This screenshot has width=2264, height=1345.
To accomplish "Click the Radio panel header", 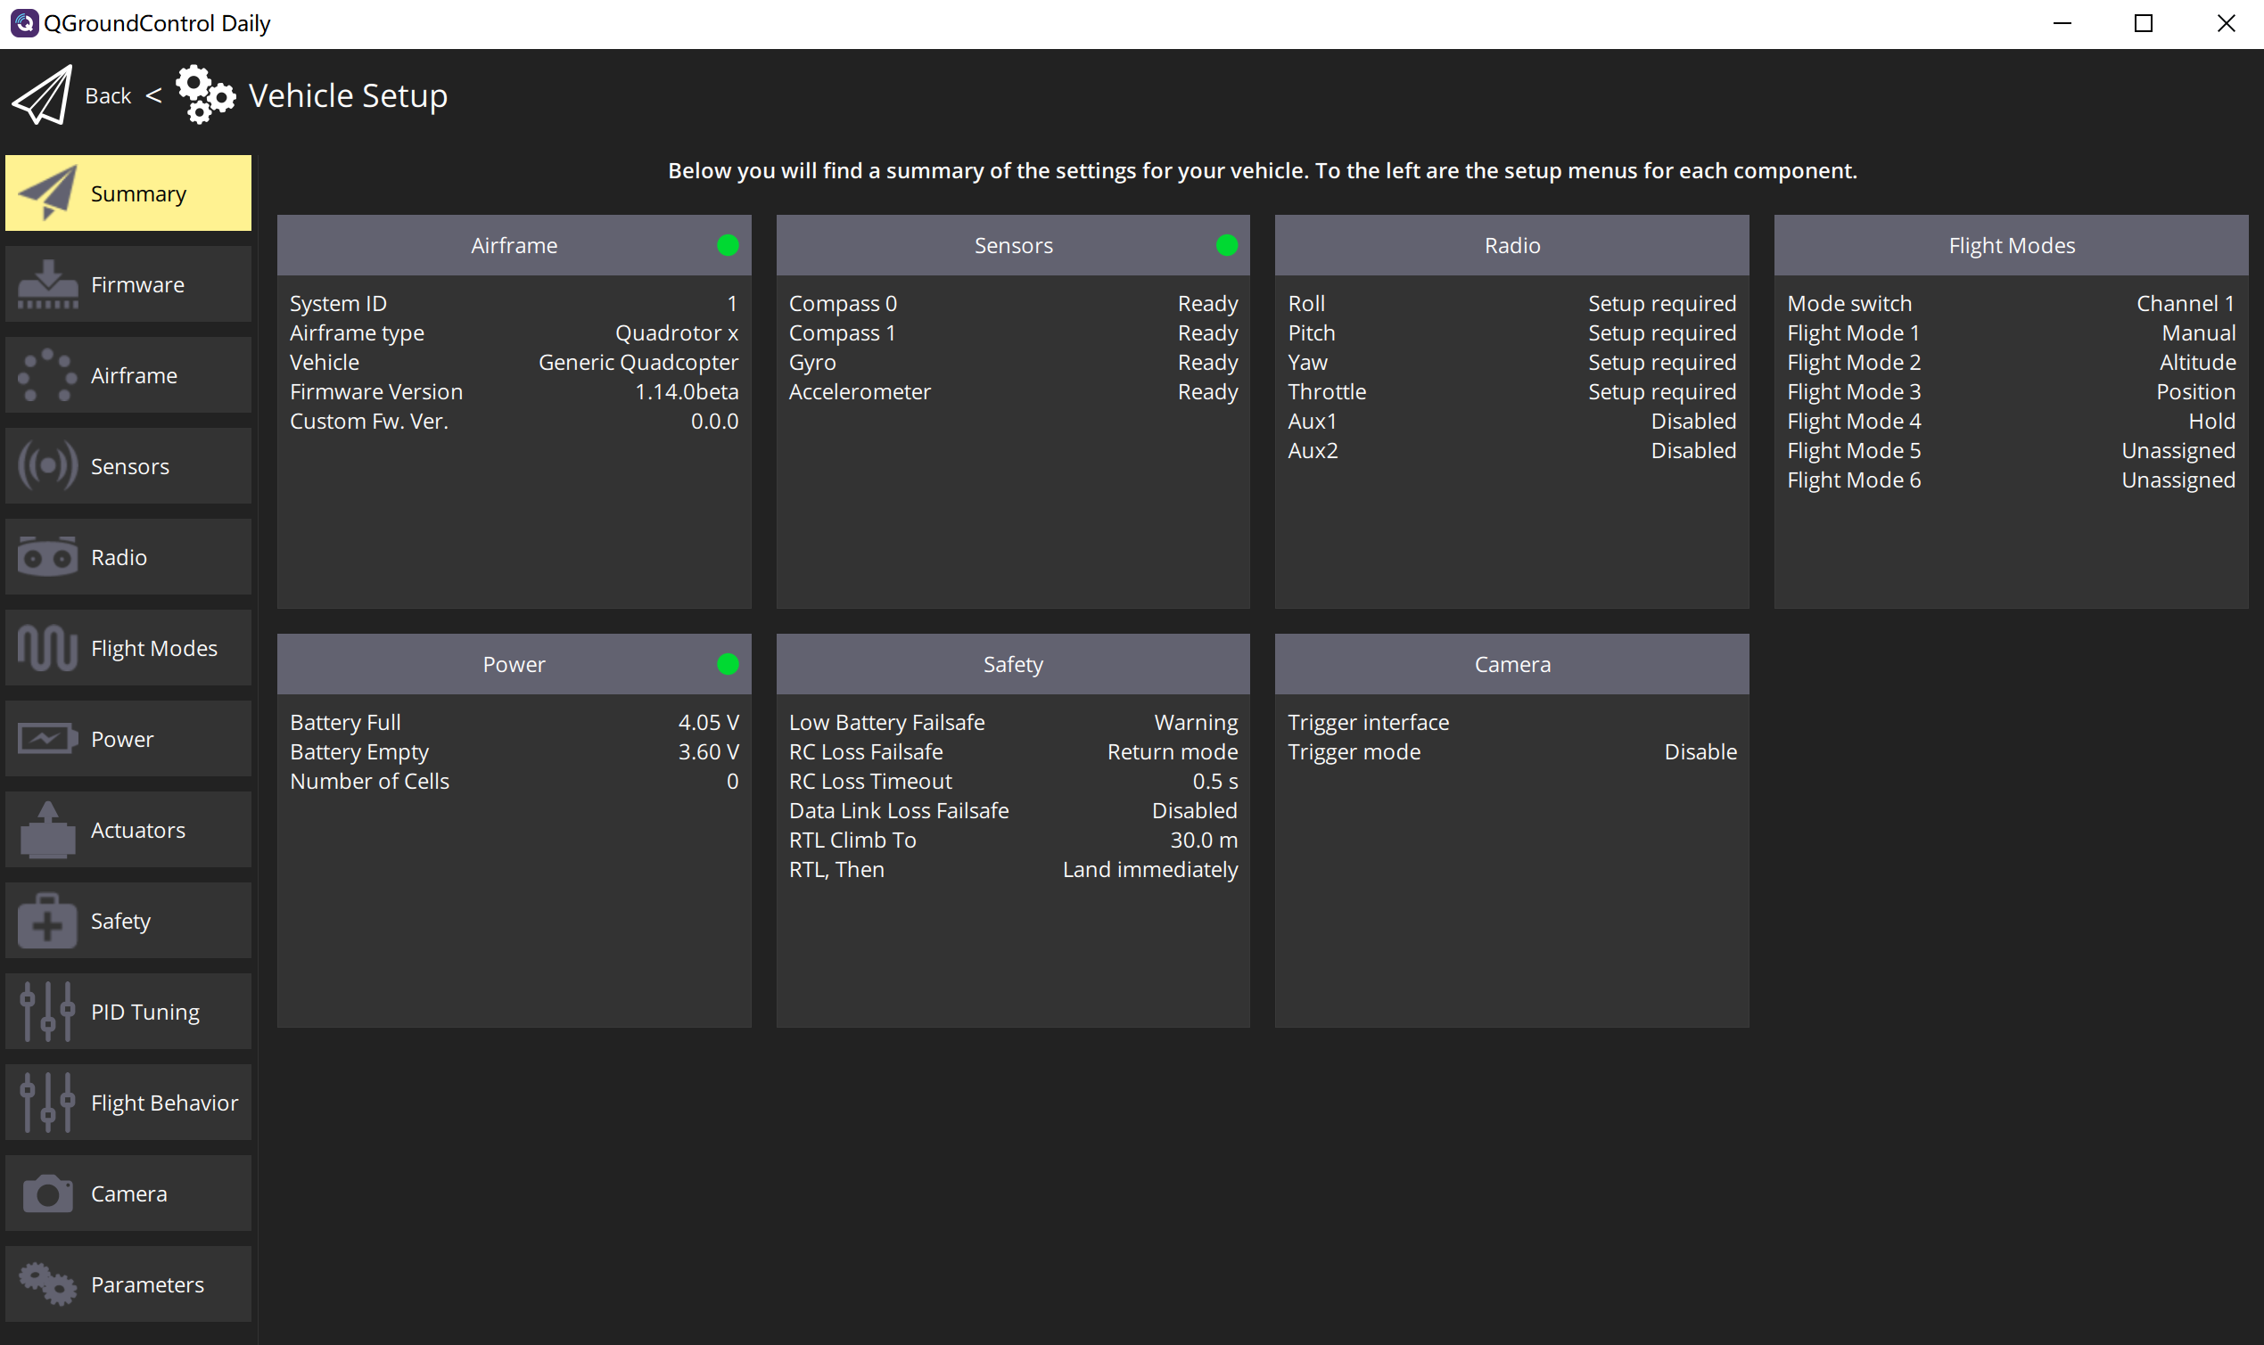I will click(1511, 245).
